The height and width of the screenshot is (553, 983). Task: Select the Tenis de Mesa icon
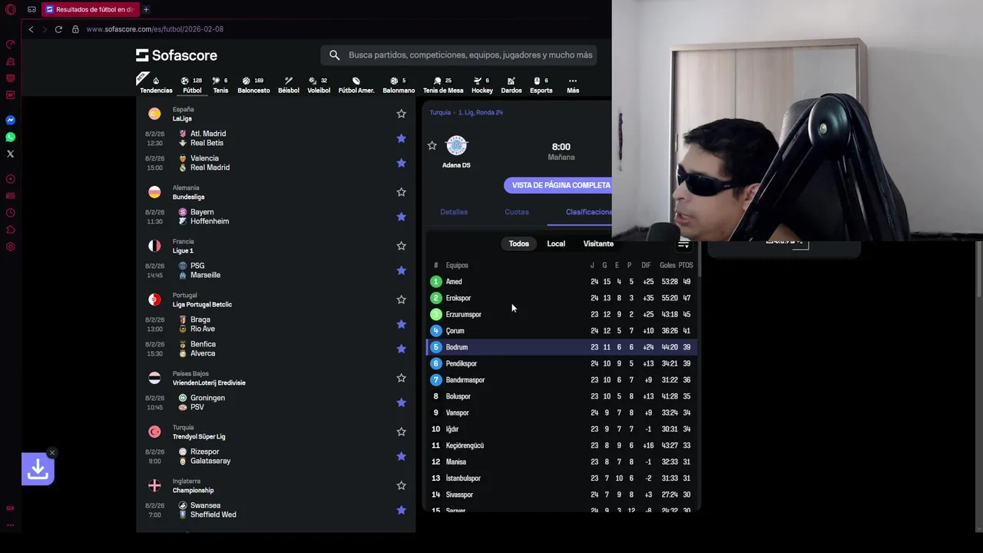pos(443,84)
